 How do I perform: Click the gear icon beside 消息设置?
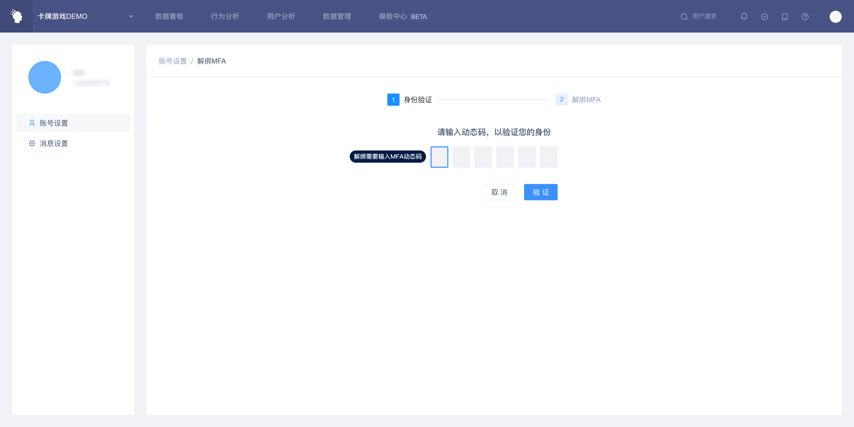point(32,144)
